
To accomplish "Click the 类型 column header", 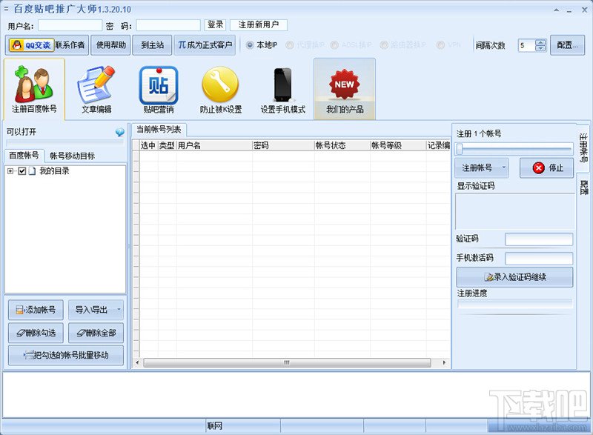I will 167,145.
